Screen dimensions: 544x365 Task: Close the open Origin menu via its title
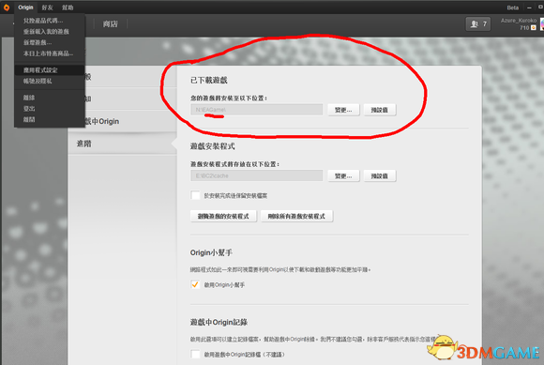click(25, 8)
